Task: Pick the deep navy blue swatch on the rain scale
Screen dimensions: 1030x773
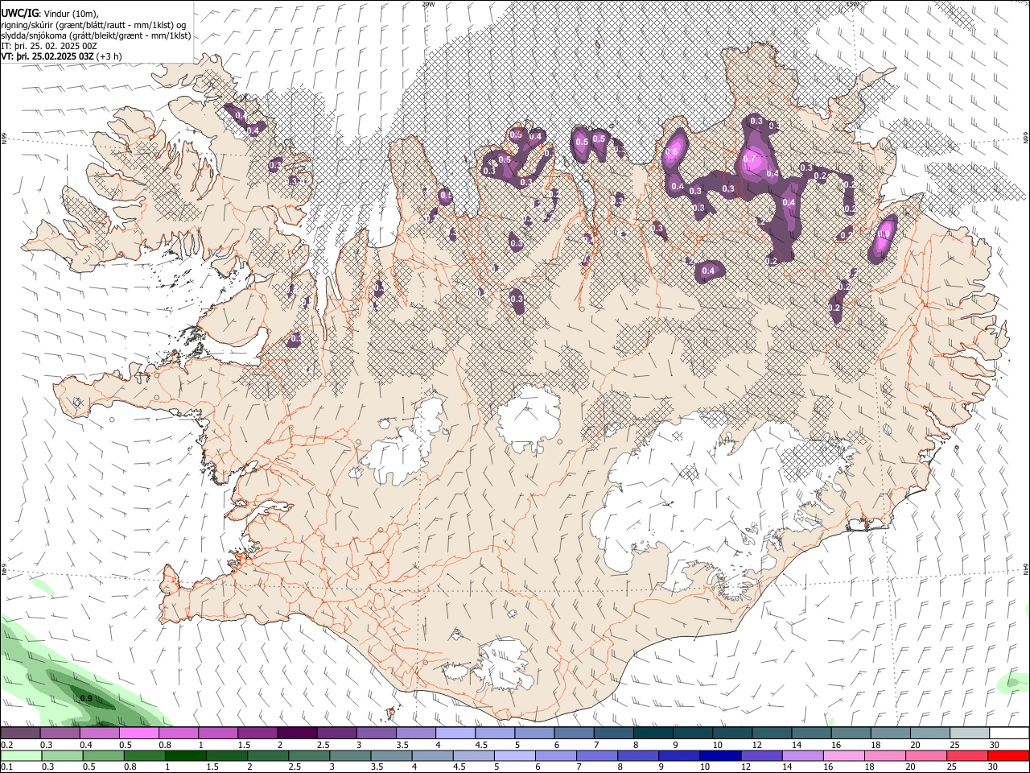Action: point(720,756)
